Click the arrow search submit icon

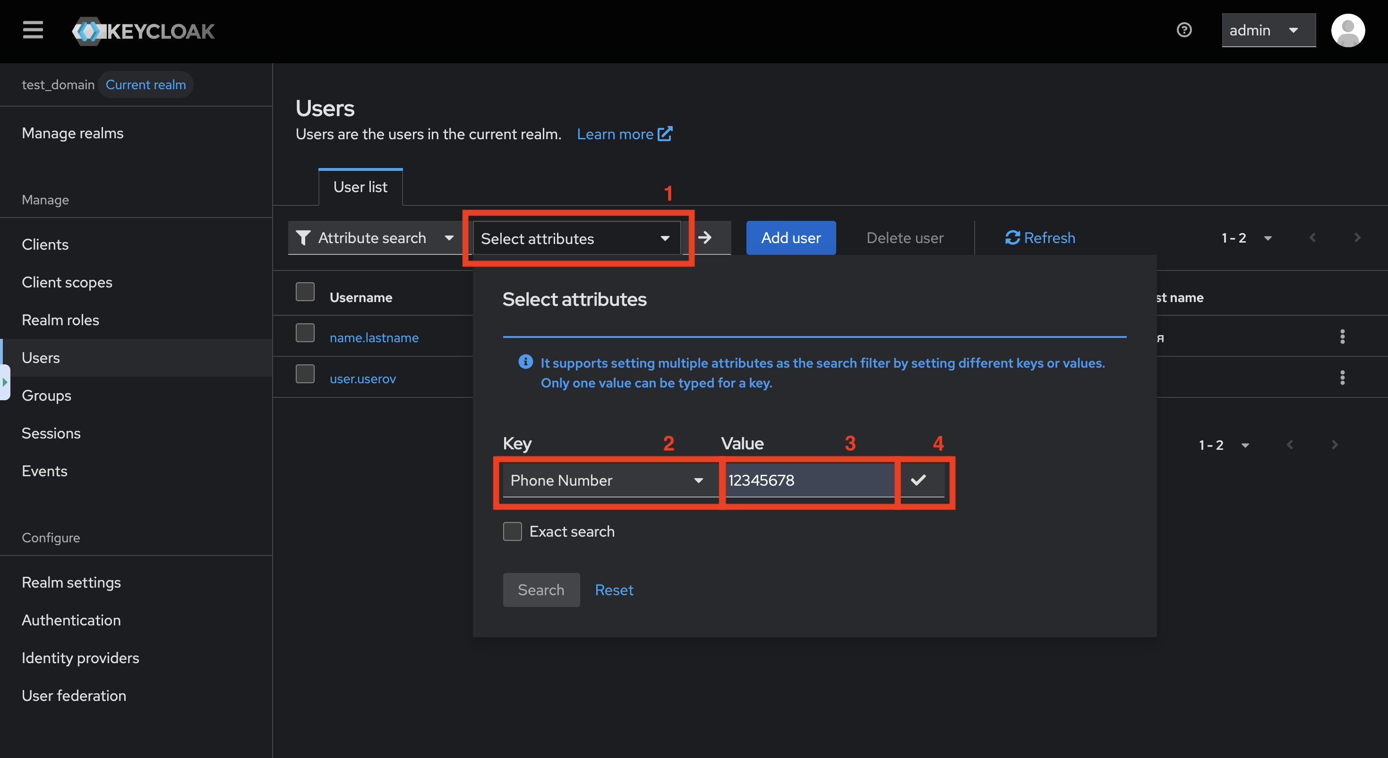[x=705, y=237]
